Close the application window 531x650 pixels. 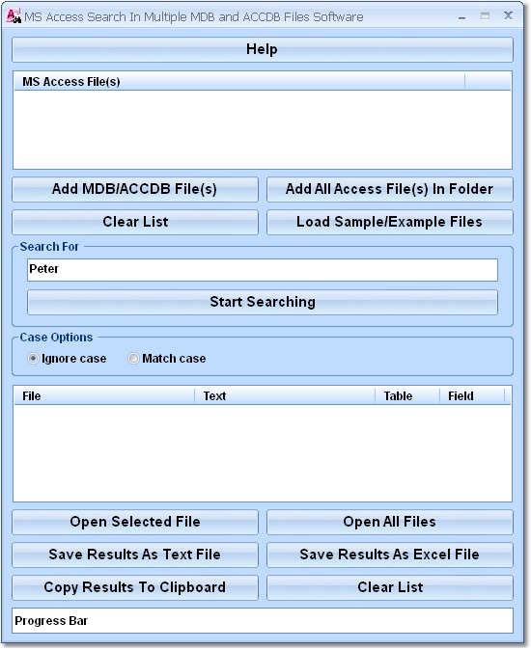pyautogui.click(x=508, y=15)
